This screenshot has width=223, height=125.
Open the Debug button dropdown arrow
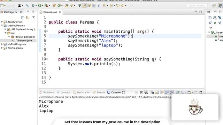tap(36, 6)
